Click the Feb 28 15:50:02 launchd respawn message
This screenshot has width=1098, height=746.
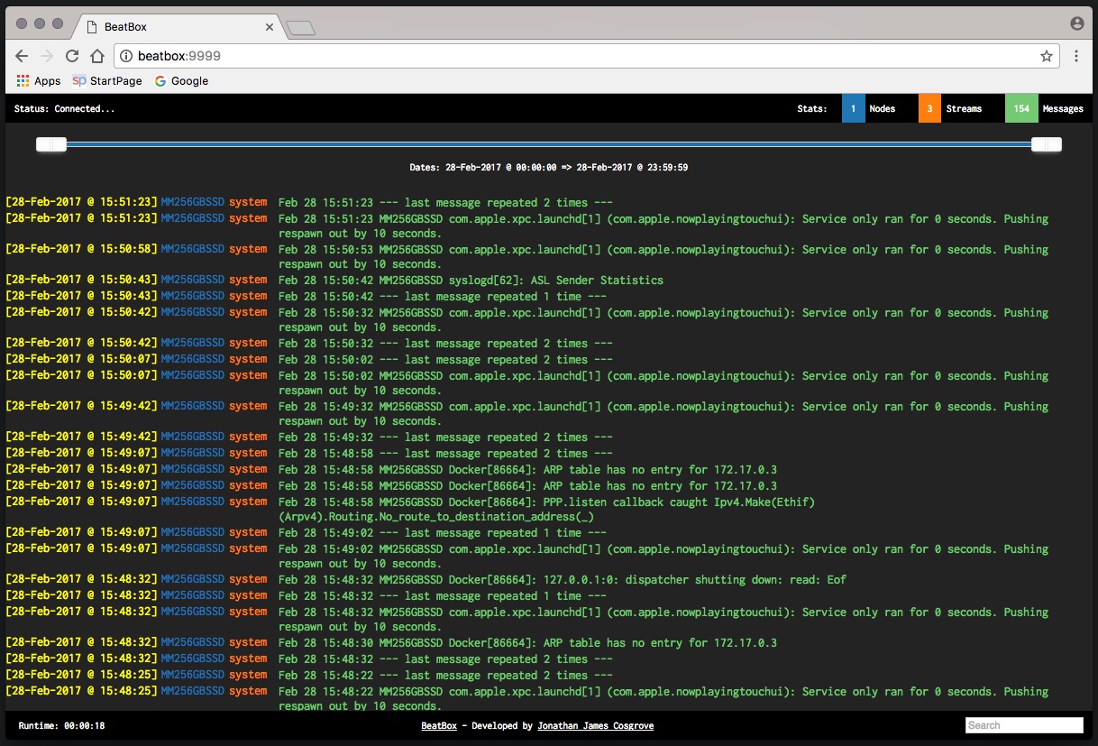663,383
